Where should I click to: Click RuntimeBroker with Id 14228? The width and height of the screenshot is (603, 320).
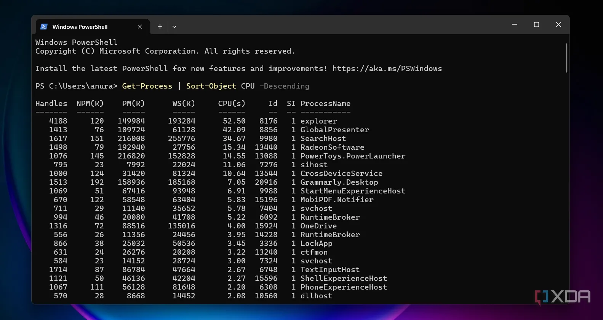coord(330,235)
